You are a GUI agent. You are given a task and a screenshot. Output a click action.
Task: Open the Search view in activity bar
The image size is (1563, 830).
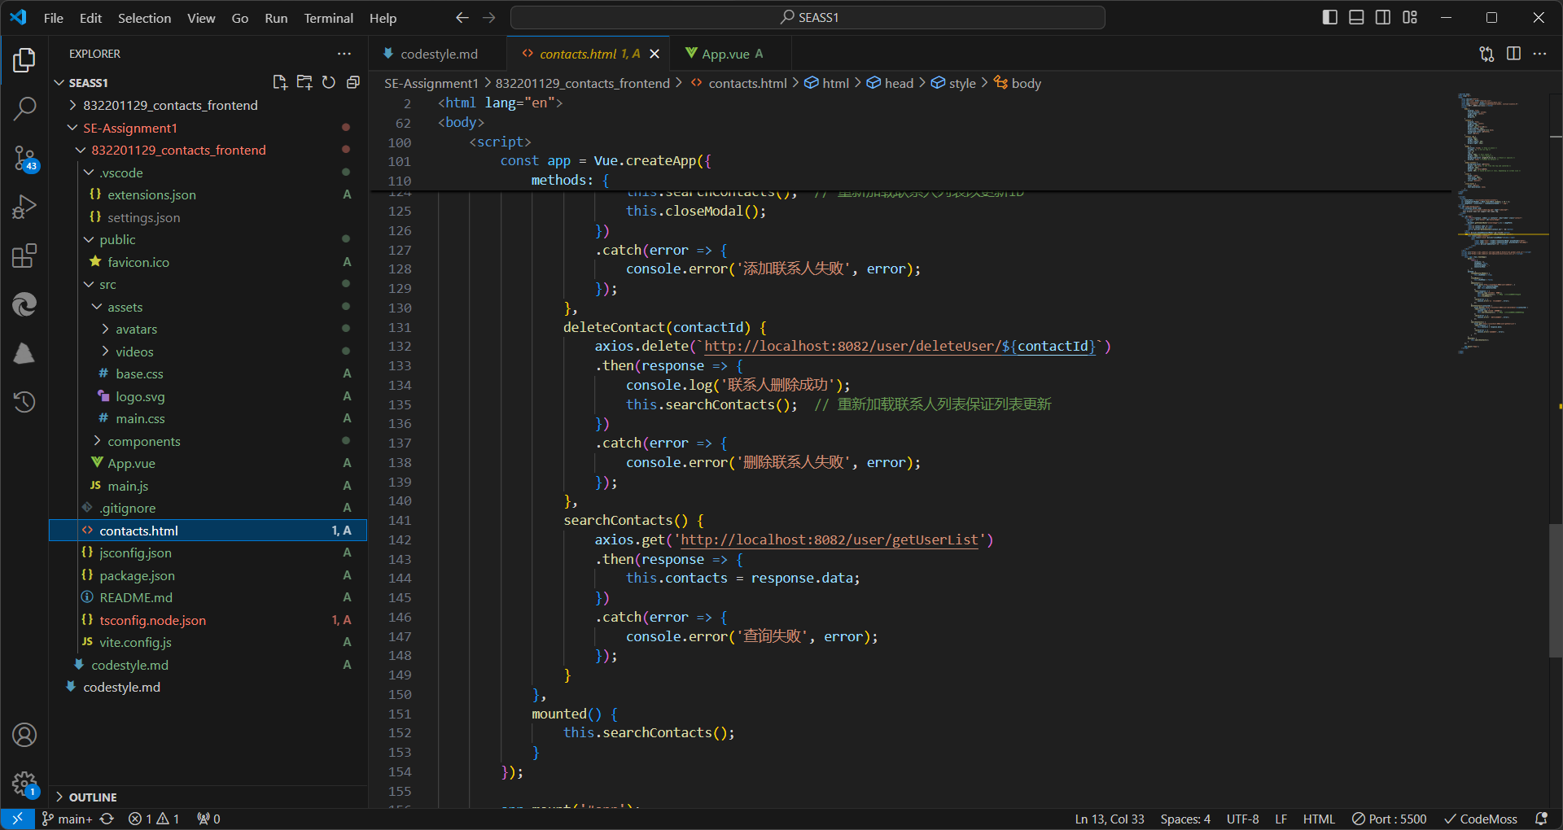(24, 108)
